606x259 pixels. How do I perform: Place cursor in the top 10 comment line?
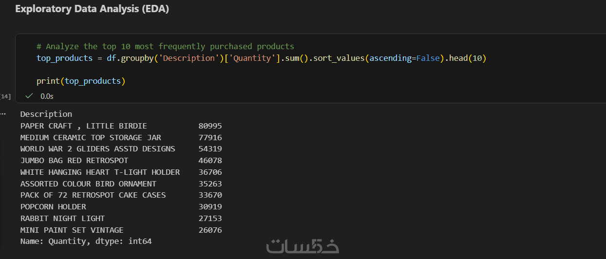[166, 47]
